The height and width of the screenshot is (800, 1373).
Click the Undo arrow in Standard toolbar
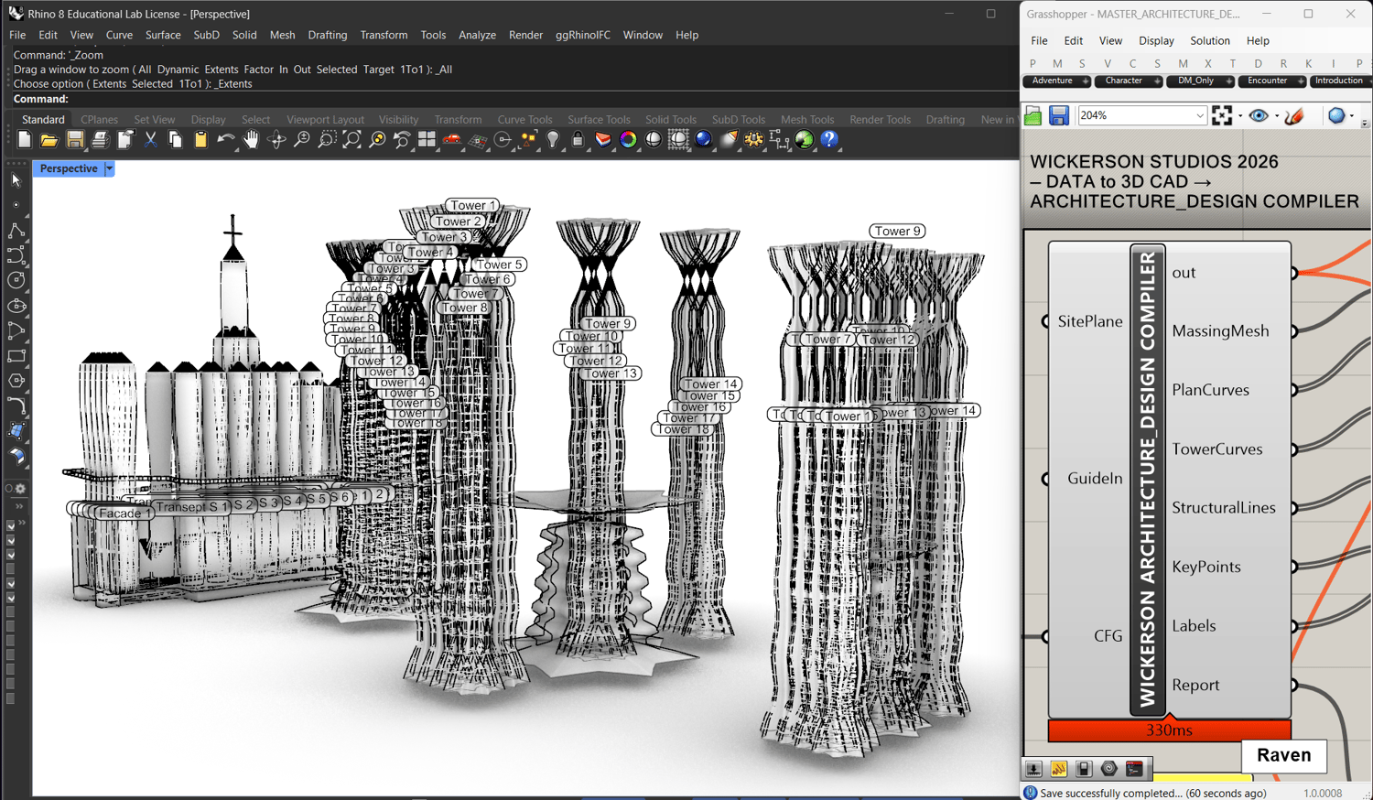click(224, 140)
